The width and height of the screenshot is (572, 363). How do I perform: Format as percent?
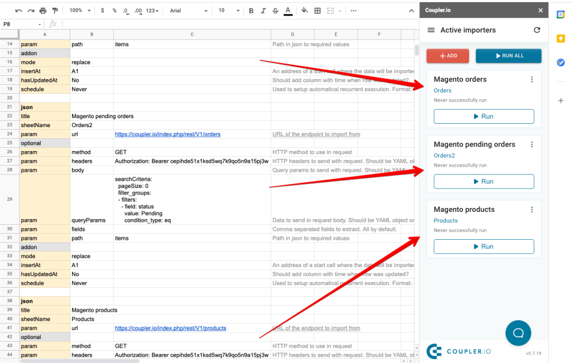coord(115,11)
